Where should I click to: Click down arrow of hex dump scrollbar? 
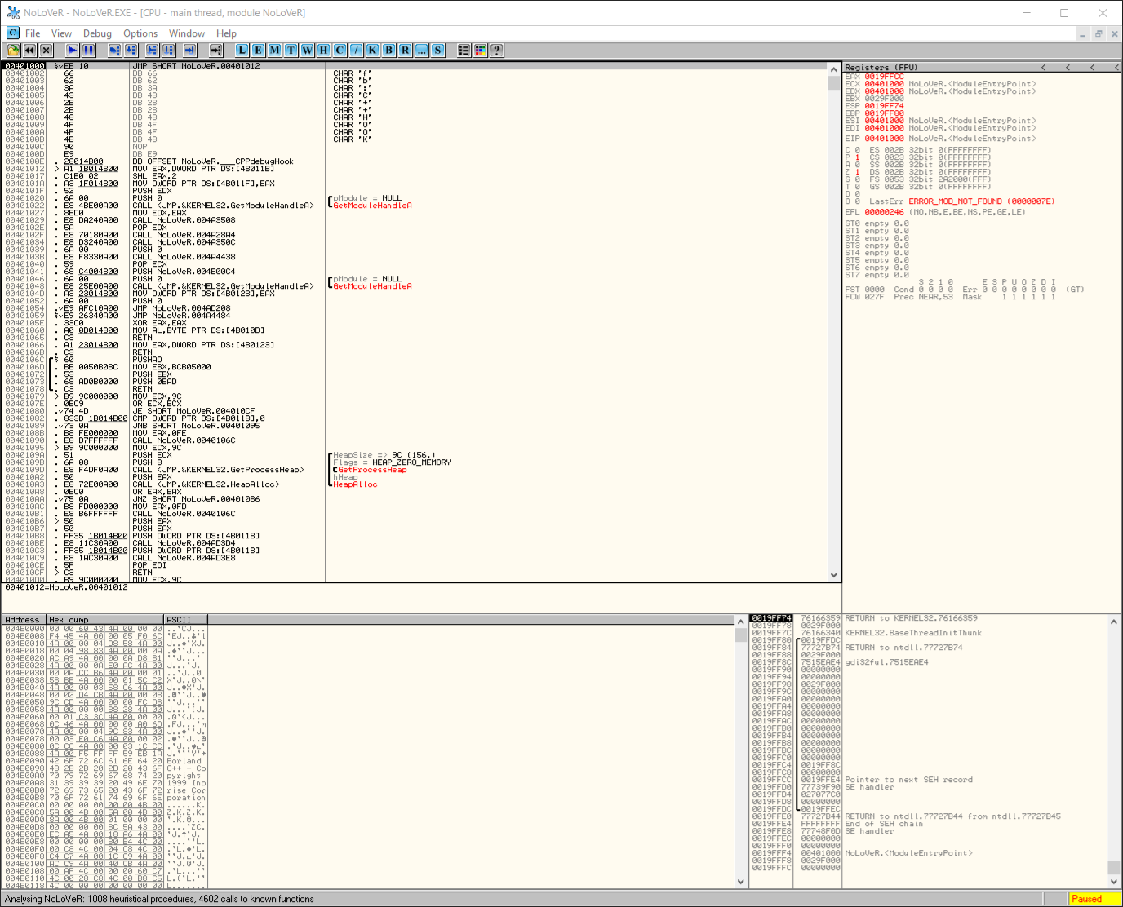[x=741, y=882]
